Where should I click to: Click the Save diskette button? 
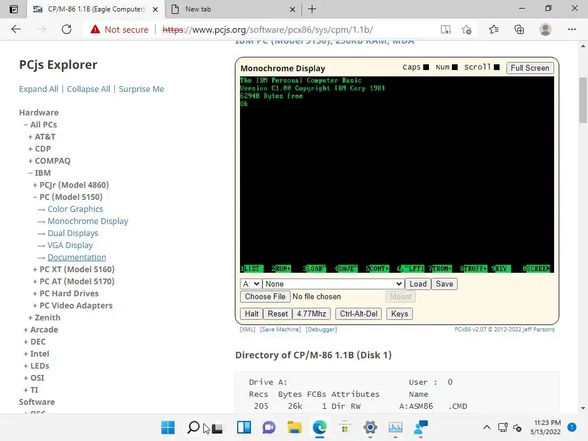point(444,284)
